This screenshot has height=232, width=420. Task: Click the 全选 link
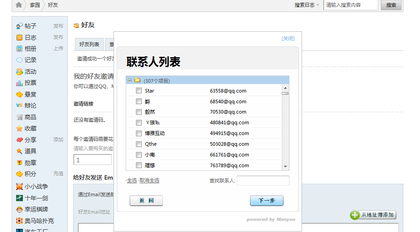click(132, 181)
